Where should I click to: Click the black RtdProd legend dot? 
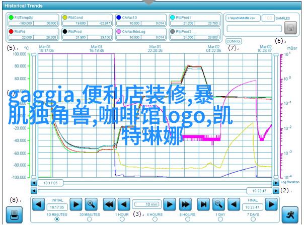[65, 31]
